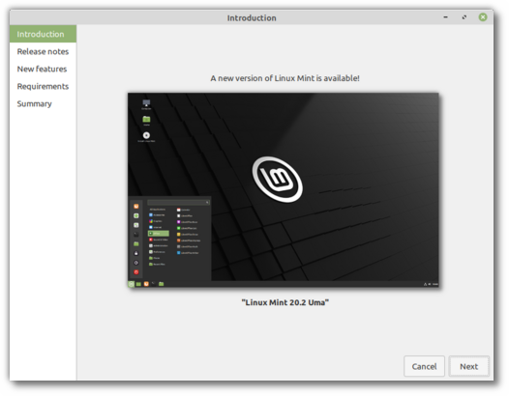The height and width of the screenshot is (396, 509).
Task: Open the Requirements page
Action: click(43, 87)
